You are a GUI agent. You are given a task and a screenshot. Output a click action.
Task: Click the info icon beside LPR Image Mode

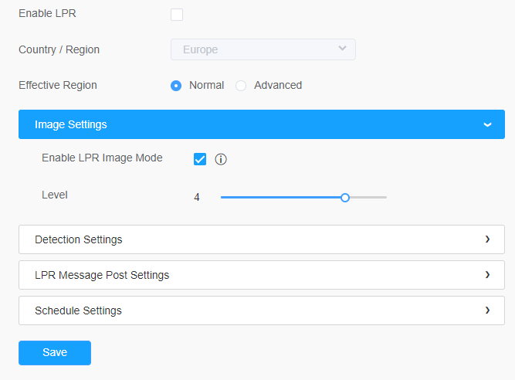point(221,159)
